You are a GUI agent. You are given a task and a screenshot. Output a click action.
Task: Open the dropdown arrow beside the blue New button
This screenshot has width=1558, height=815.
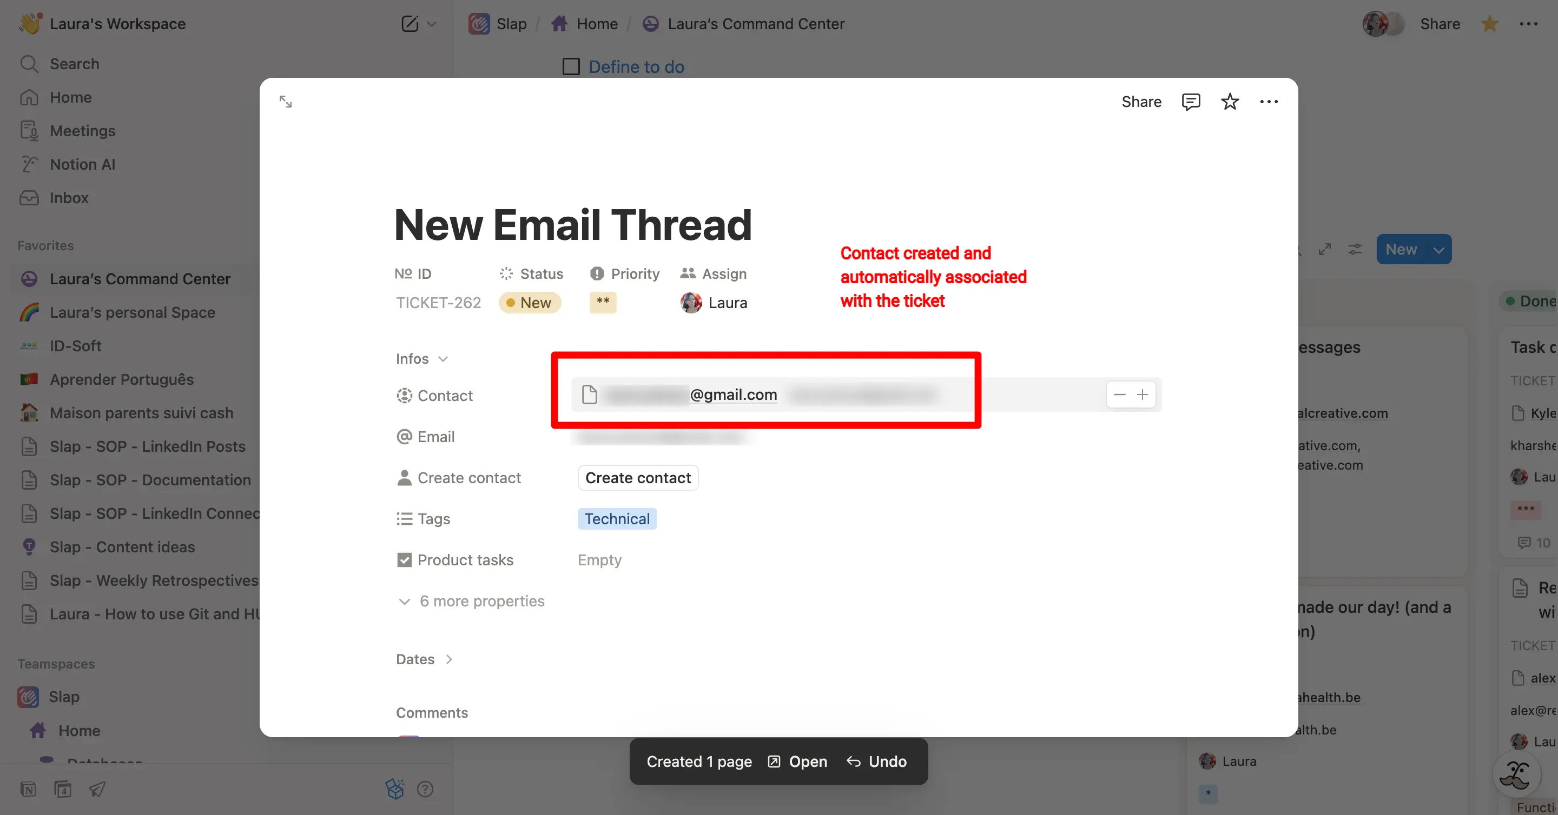point(1439,250)
